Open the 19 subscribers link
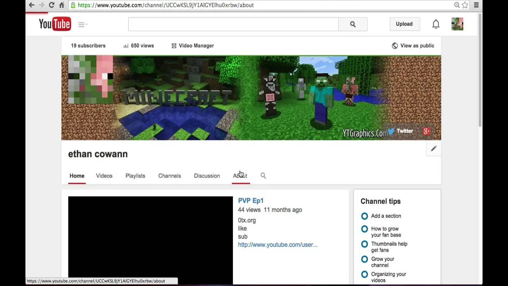The width and height of the screenshot is (508, 286). (x=88, y=46)
